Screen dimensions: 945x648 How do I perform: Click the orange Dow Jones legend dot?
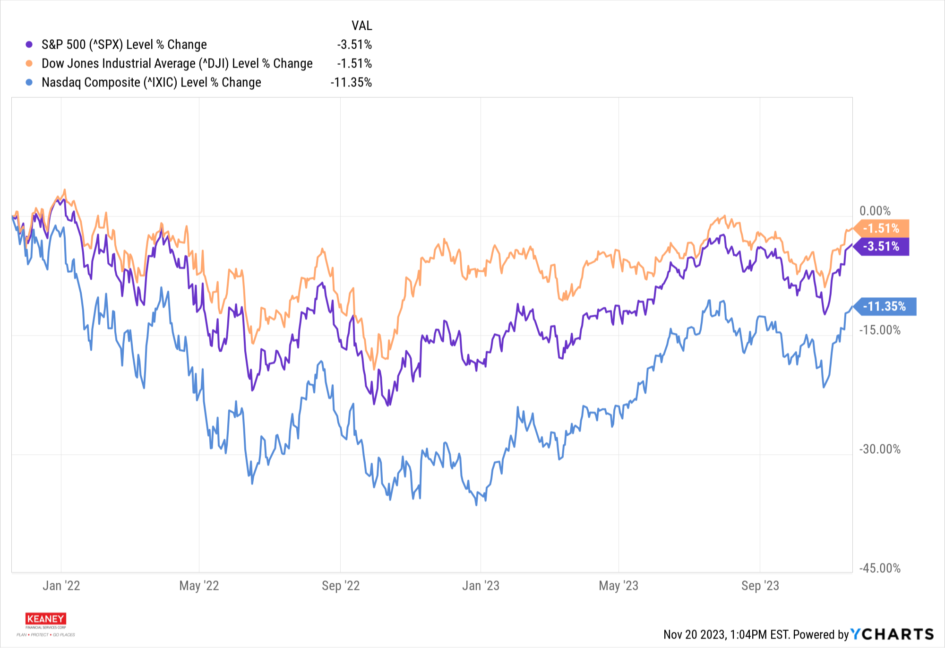click(29, 63)
